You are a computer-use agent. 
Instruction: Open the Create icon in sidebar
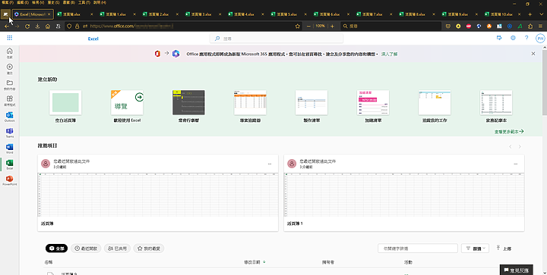9,69
